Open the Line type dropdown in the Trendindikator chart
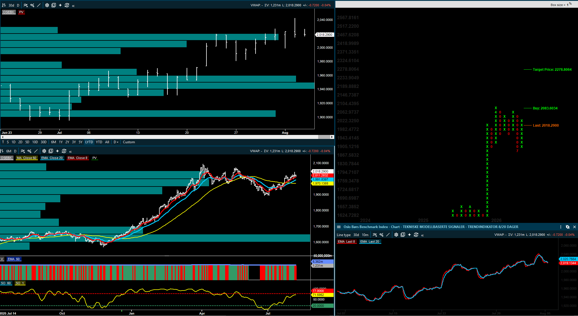This screenshot has width=578, height=316. pos(344,235)
